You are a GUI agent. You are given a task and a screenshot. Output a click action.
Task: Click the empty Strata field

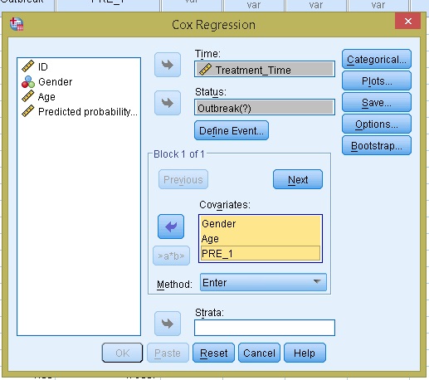[x=265, y=328]
